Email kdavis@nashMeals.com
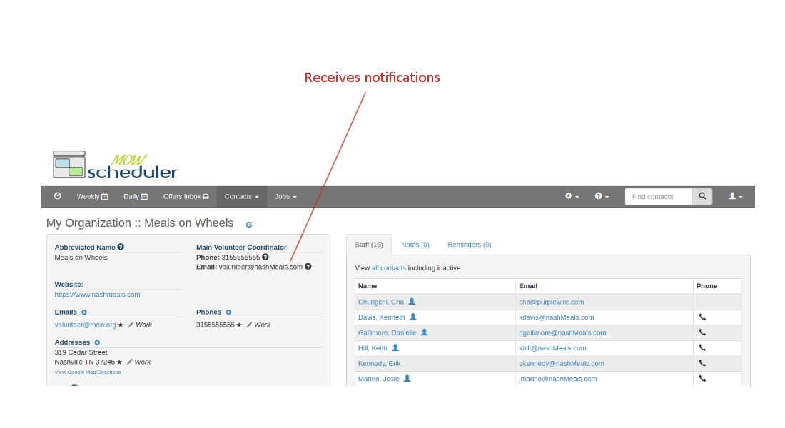The height and width of the screenshot is (428, 785). click(556, 317)
